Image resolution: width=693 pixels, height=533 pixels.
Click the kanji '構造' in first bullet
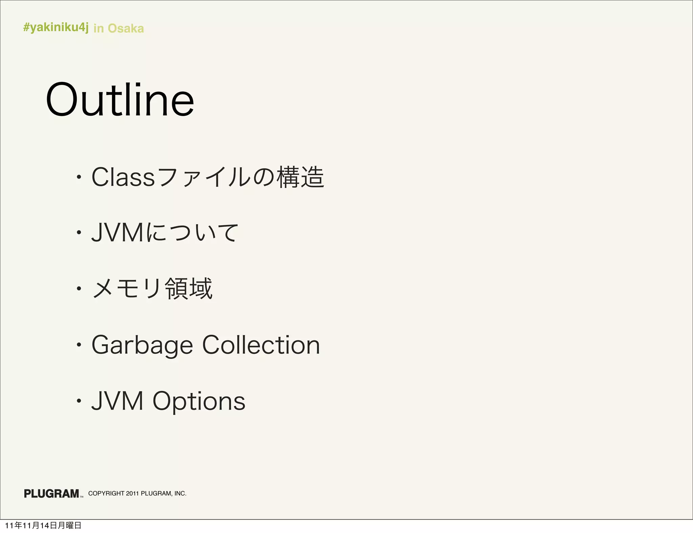300,177
